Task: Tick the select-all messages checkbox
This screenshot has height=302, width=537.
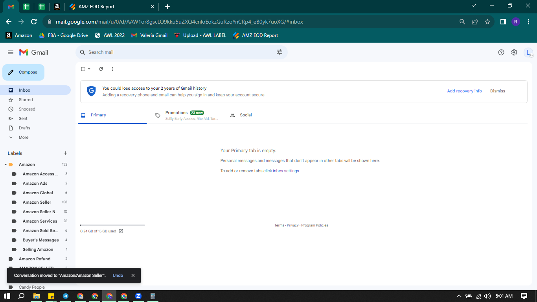Action: click(83, 69)
